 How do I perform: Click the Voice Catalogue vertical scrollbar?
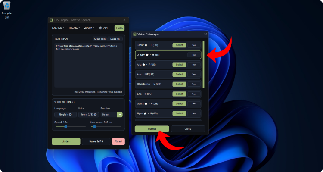coord(204,65)
